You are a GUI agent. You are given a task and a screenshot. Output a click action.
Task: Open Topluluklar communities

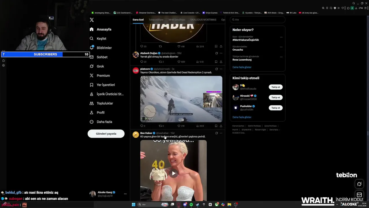tap(101, 103)
